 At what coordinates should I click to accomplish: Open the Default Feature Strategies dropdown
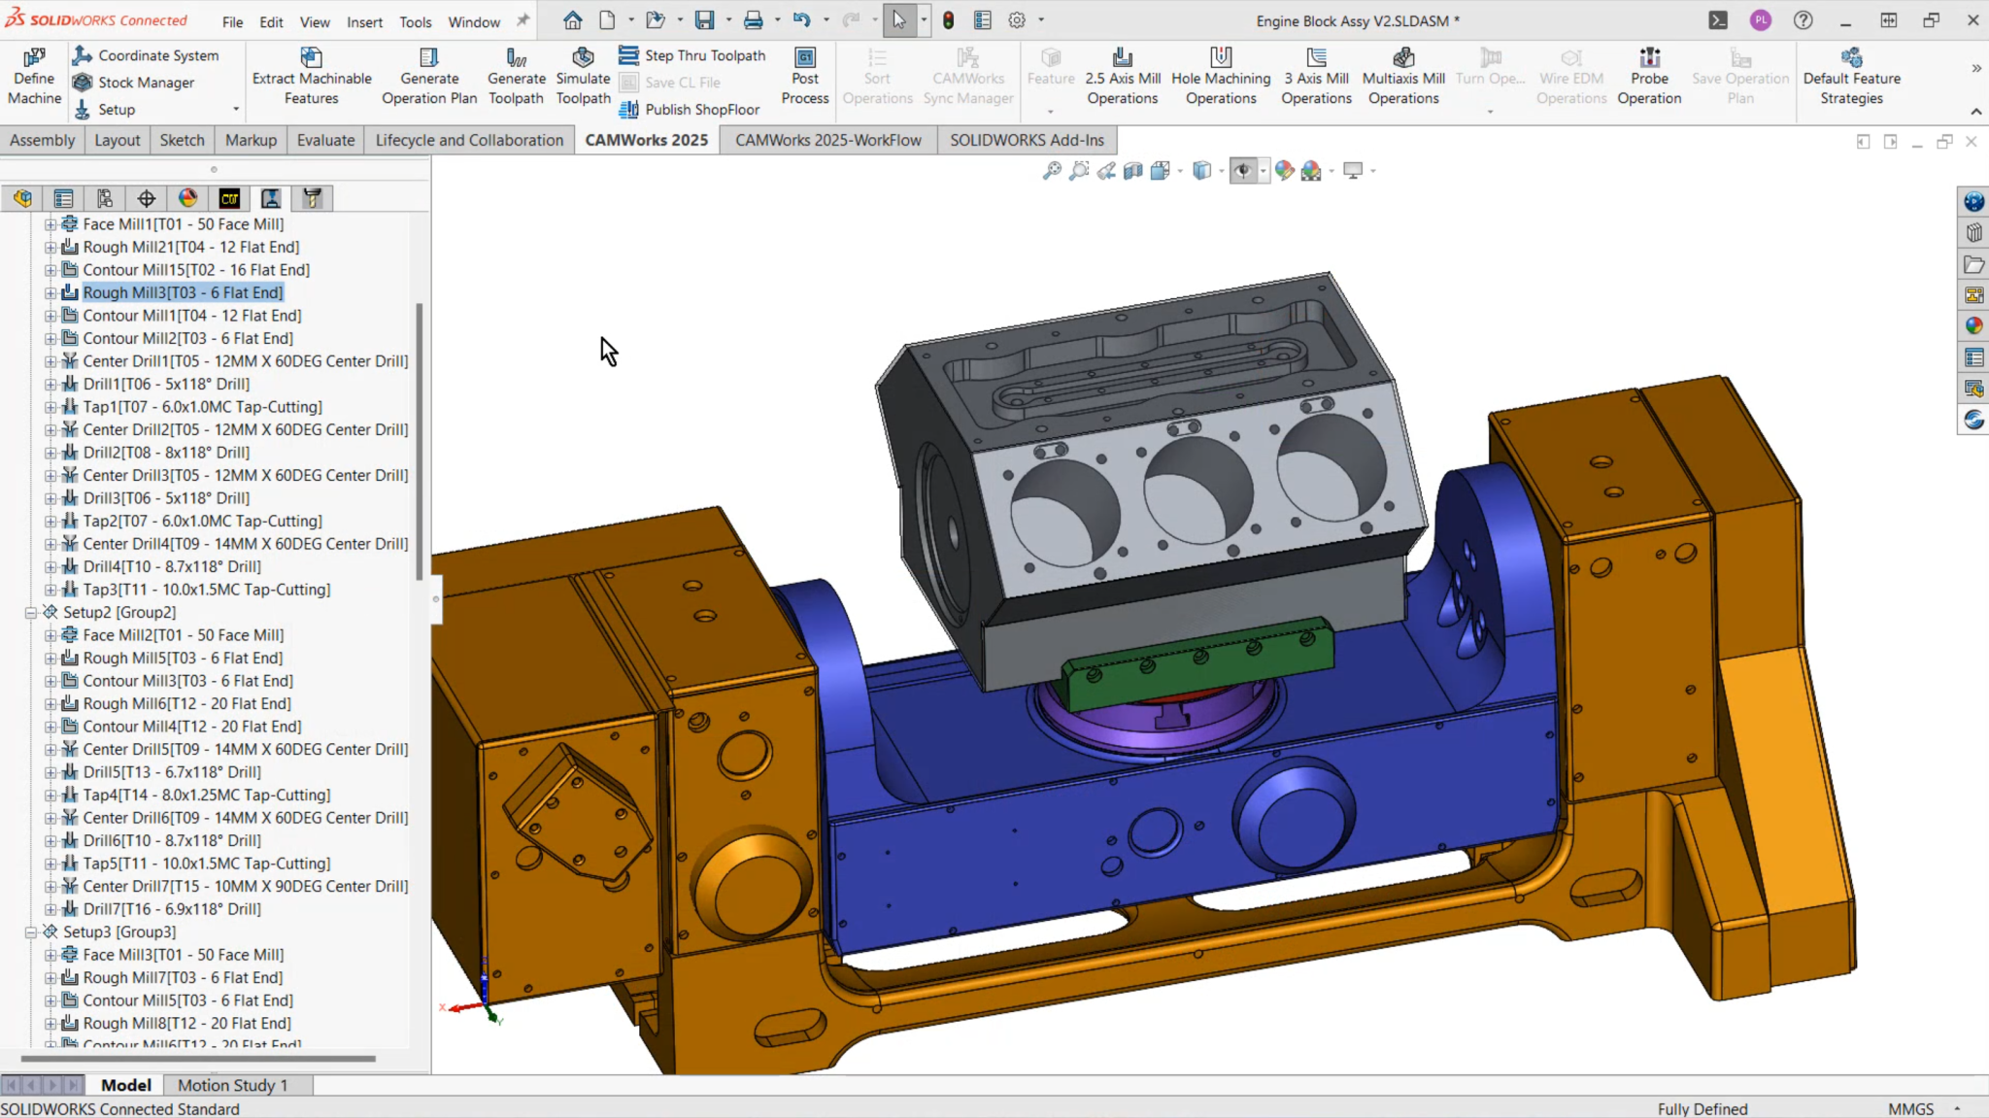coord(1851,76)
